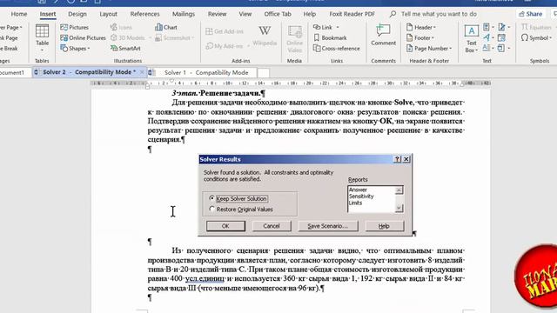Switch to the Review tab

point(217,14)
